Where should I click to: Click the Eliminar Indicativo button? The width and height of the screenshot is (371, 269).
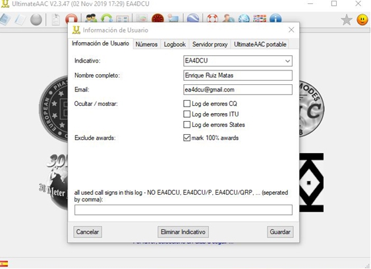click(183, 232)
